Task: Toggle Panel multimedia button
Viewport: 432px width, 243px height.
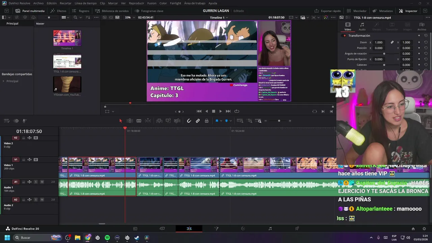Action: pos(30,11)
